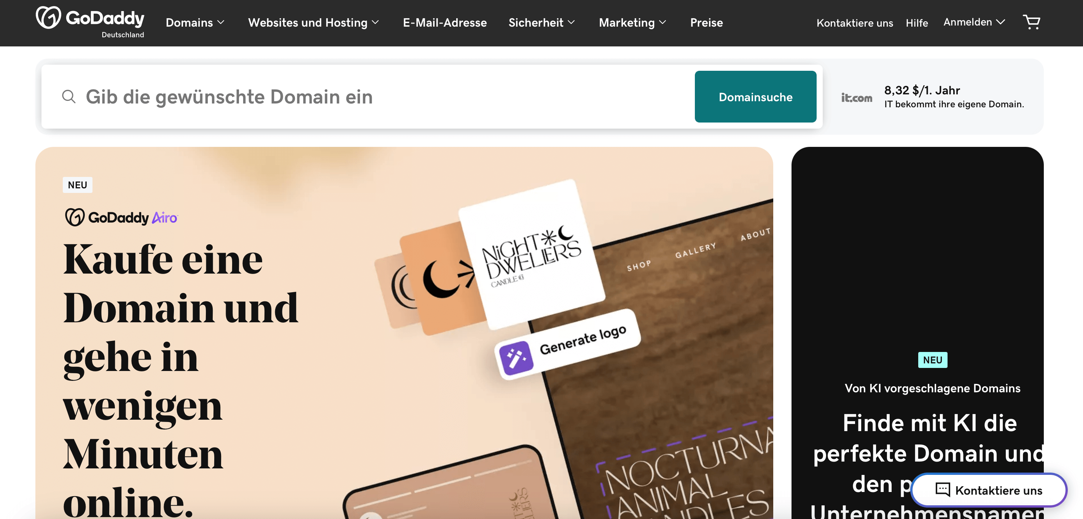Open the Sicherheit dropdown

tap(541, 22)
